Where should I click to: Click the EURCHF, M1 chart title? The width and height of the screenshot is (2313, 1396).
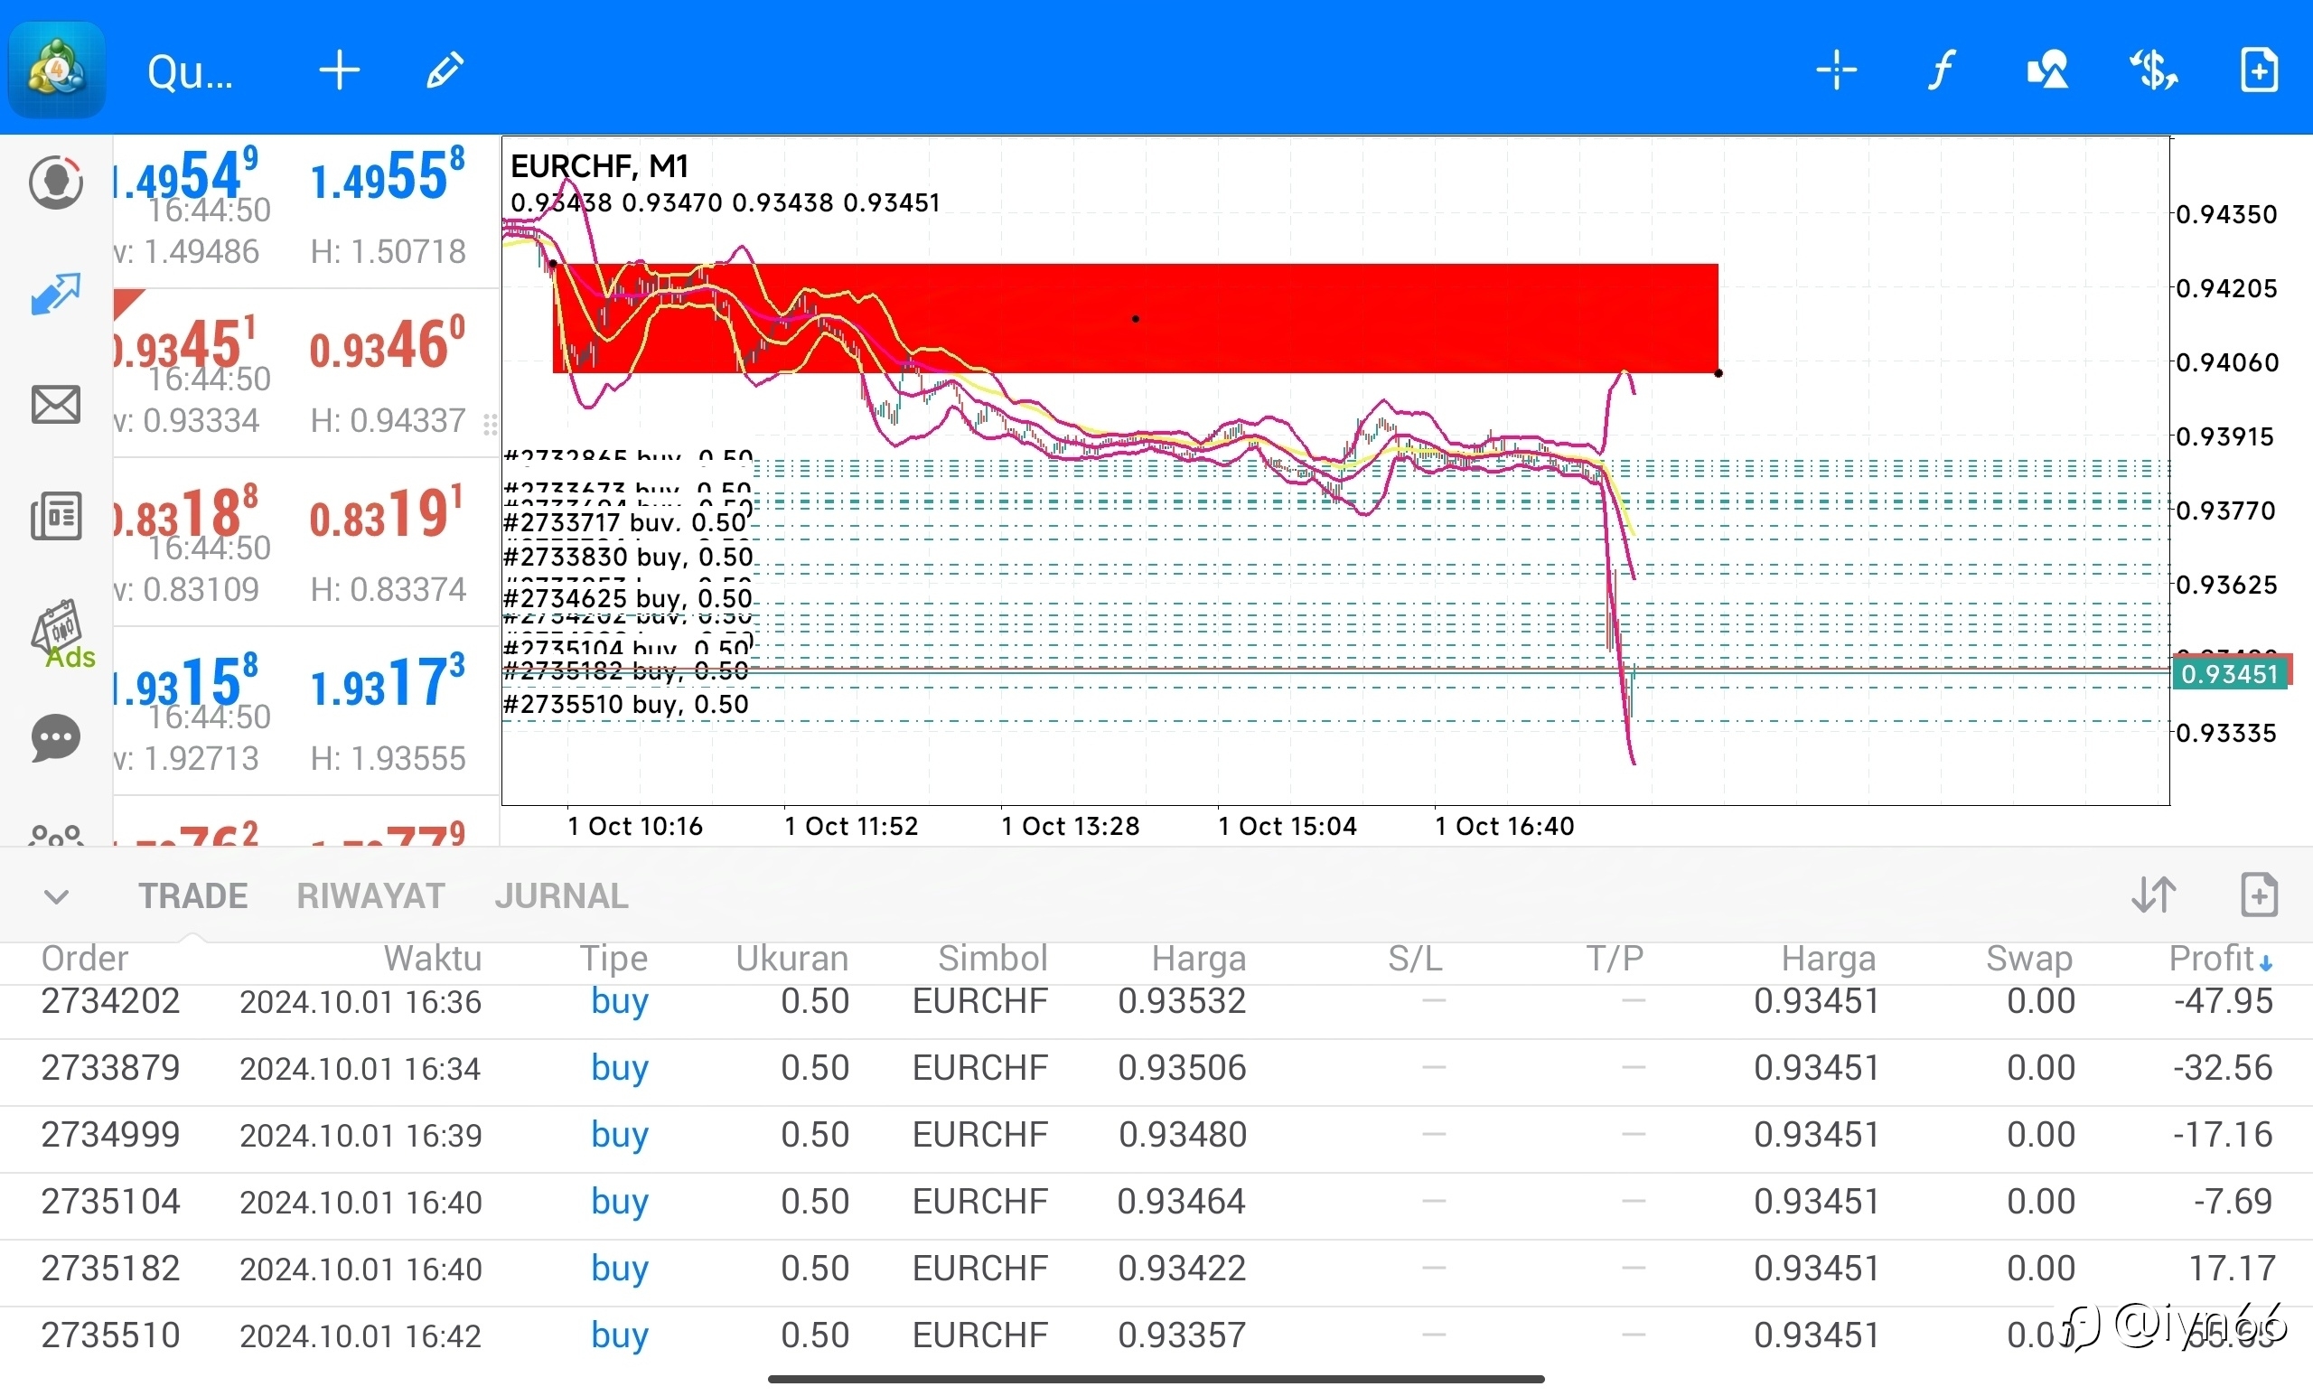(600, 166)
